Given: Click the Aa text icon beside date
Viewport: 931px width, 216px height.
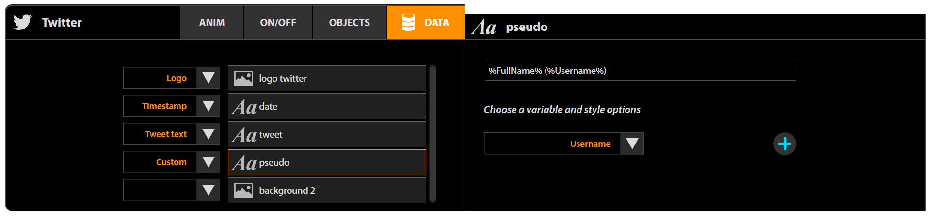Looking at the screenshot, I should click(x=244, y=107).
